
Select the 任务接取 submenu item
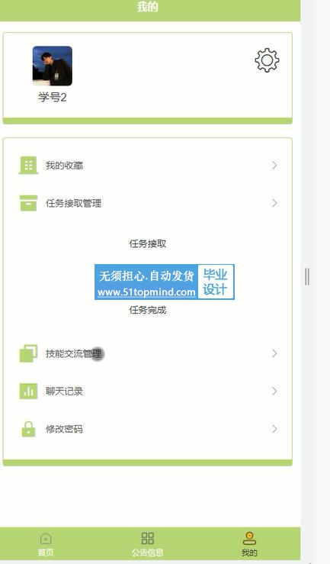point(148,243)
